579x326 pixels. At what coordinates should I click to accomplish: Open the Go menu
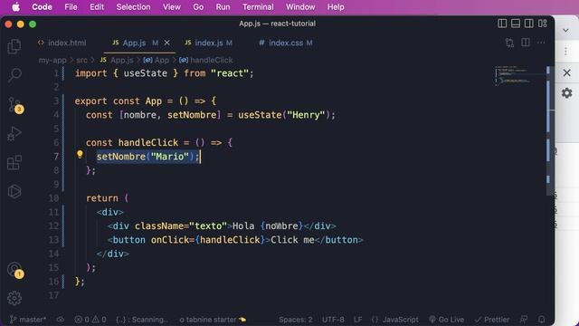[198, 7]
